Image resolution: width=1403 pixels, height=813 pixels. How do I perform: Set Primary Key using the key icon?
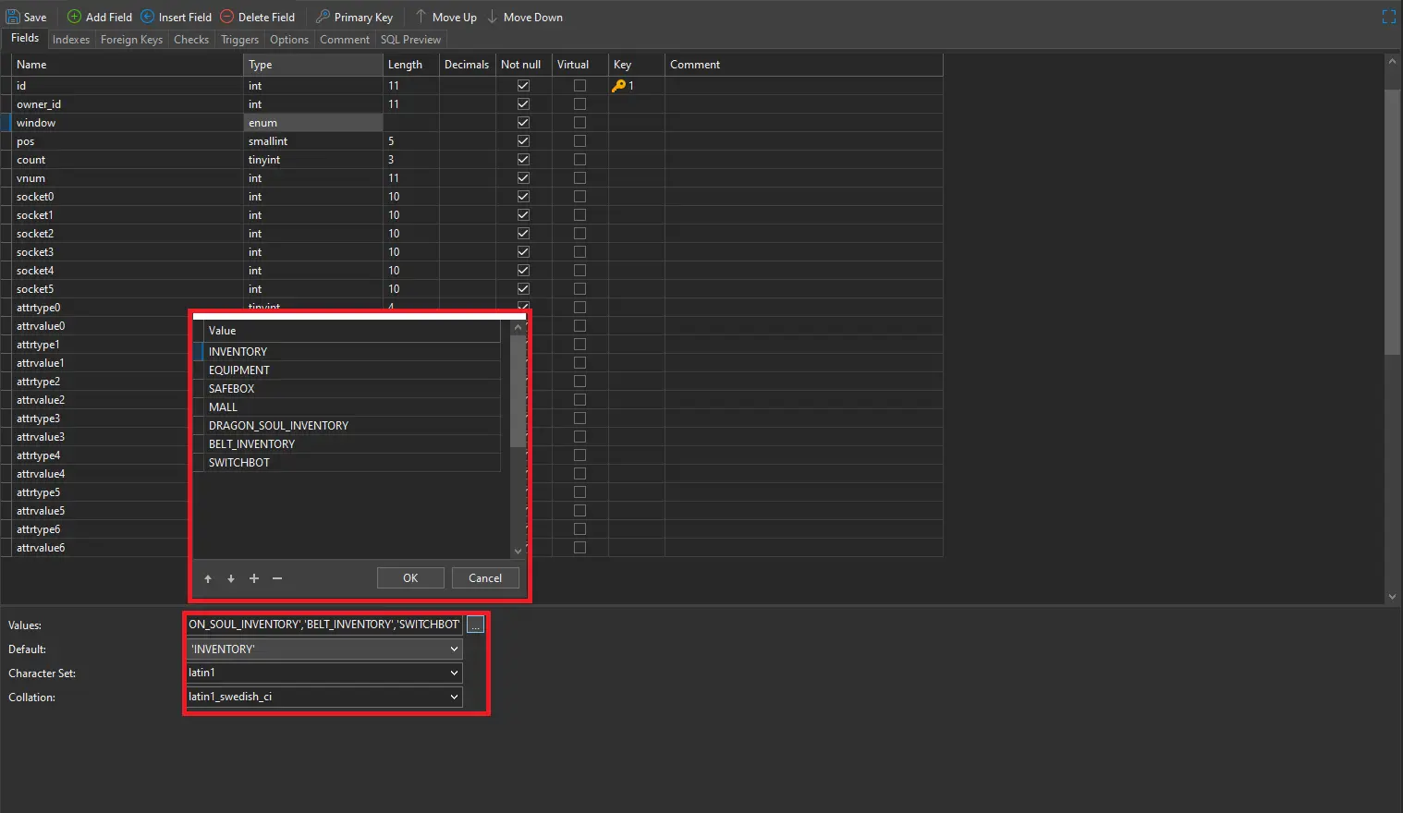(323, 17)
